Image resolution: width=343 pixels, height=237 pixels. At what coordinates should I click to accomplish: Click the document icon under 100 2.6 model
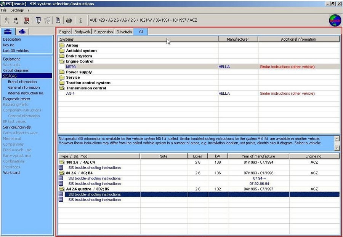pyautogui.click(x=61, y=167)
